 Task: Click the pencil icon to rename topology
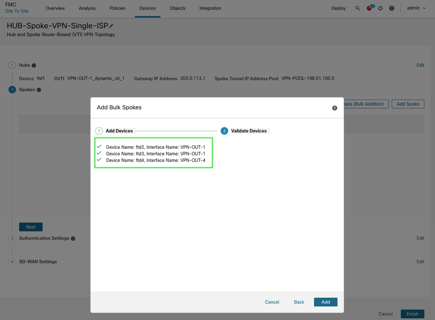[x=111, y=26]
